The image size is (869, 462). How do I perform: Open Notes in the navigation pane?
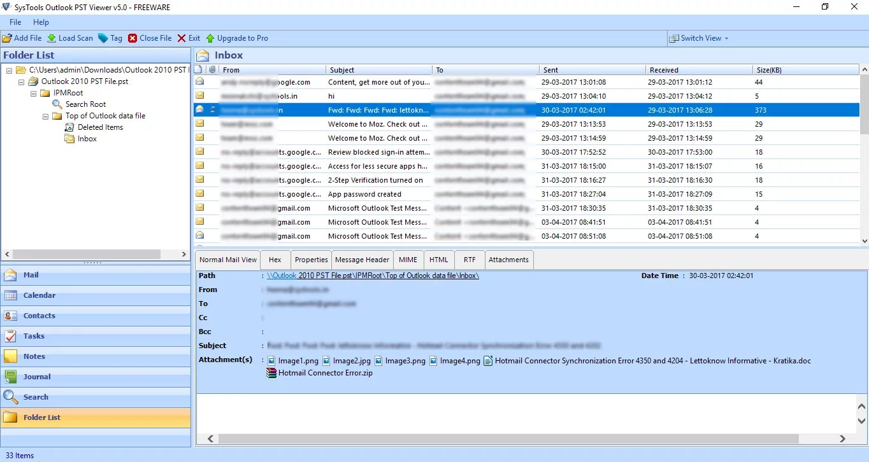pyautogui.click(x=96, y=356)
